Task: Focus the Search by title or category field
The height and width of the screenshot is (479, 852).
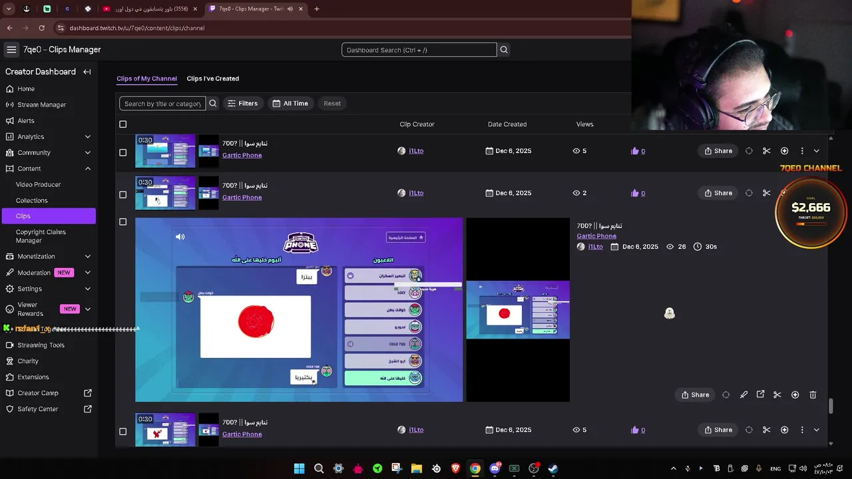Action: (x=162, y=103)
